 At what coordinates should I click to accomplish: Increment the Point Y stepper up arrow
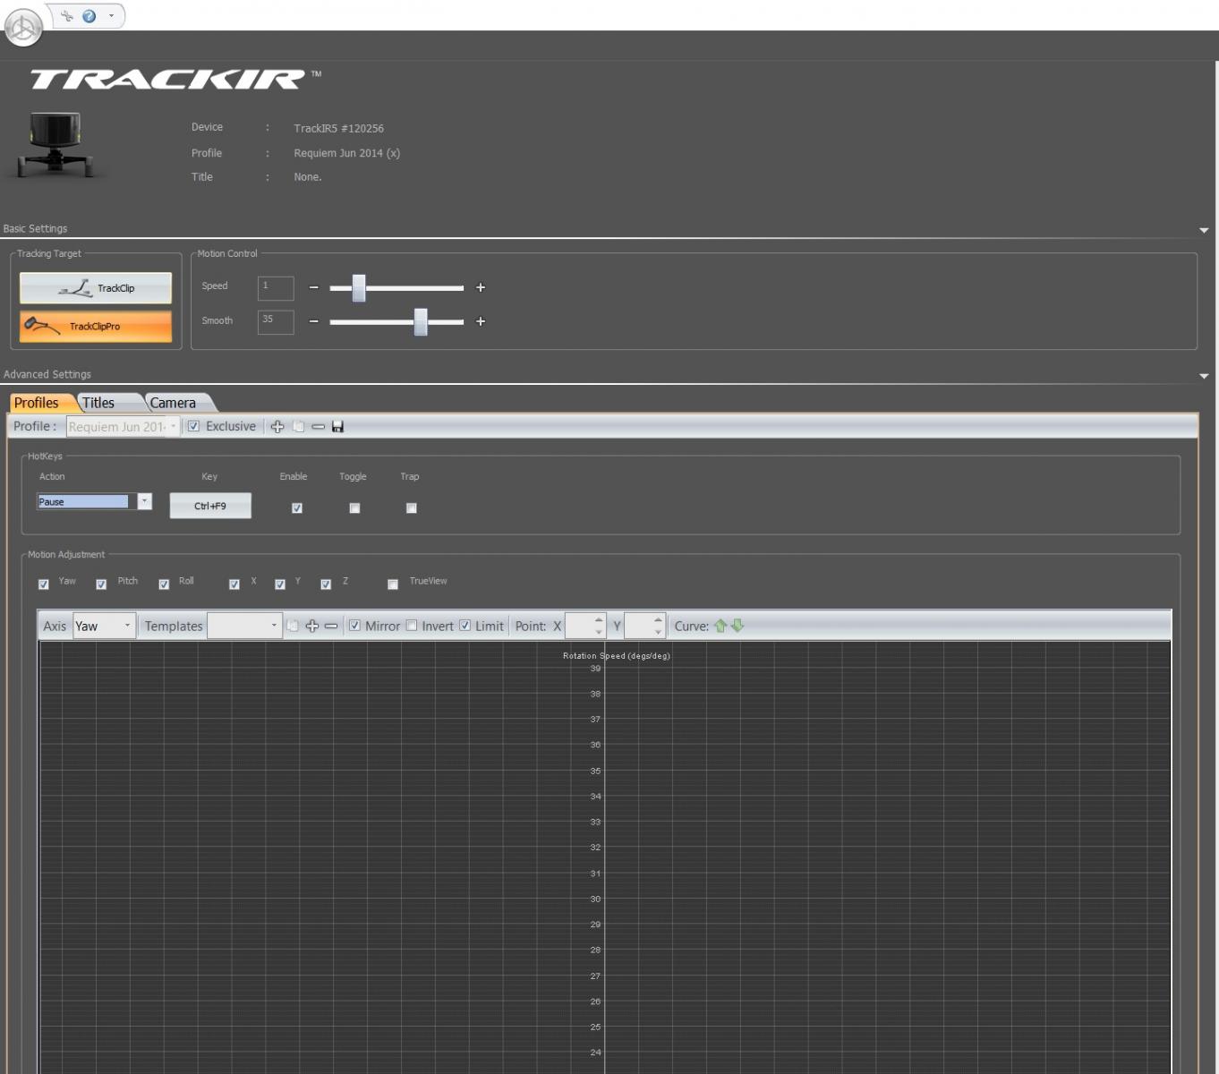[x=658, y=620]
